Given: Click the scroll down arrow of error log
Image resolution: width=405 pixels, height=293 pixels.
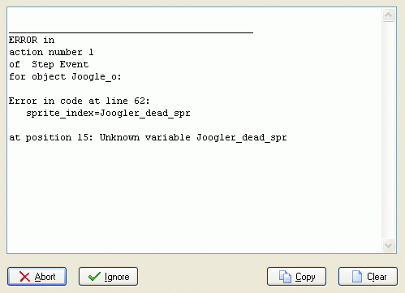Looking at the screenshot, I should click(x=389, y=245).
